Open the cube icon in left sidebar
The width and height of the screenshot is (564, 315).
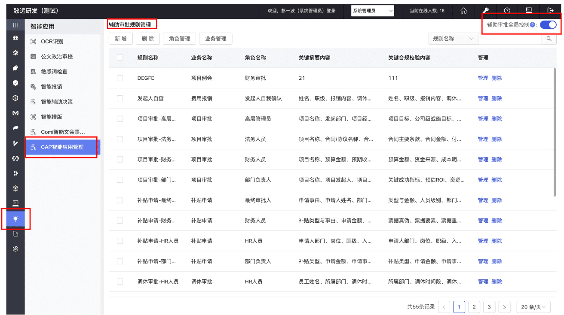coord(15,188)
